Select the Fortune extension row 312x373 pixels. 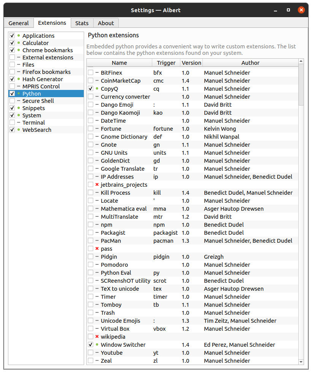pos(193,129)
